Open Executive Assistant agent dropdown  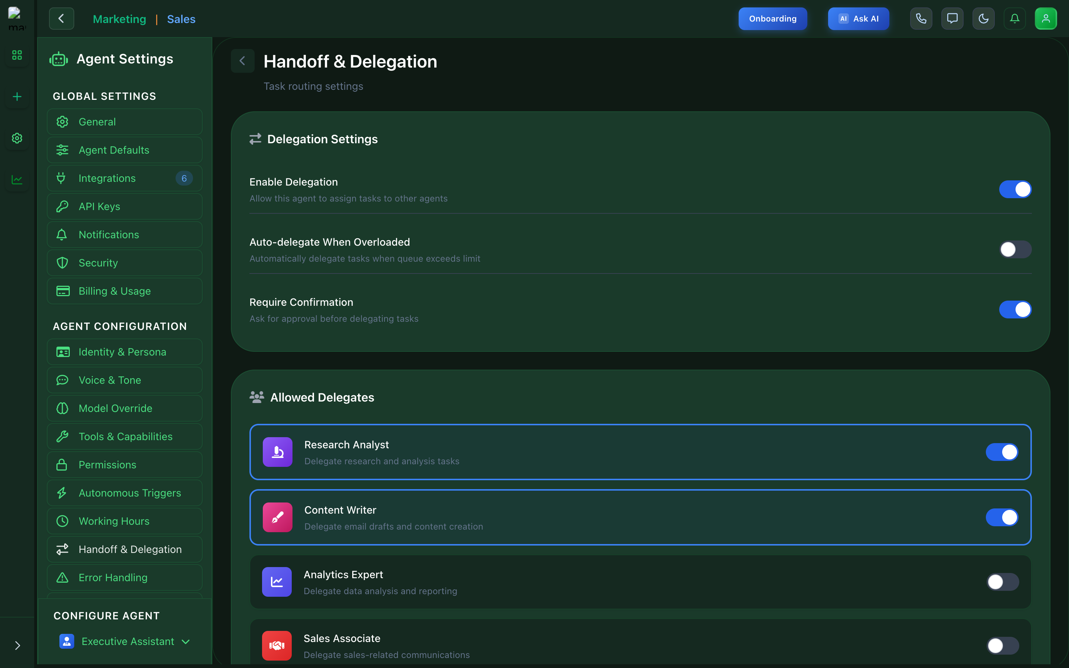tap(125, 642)
